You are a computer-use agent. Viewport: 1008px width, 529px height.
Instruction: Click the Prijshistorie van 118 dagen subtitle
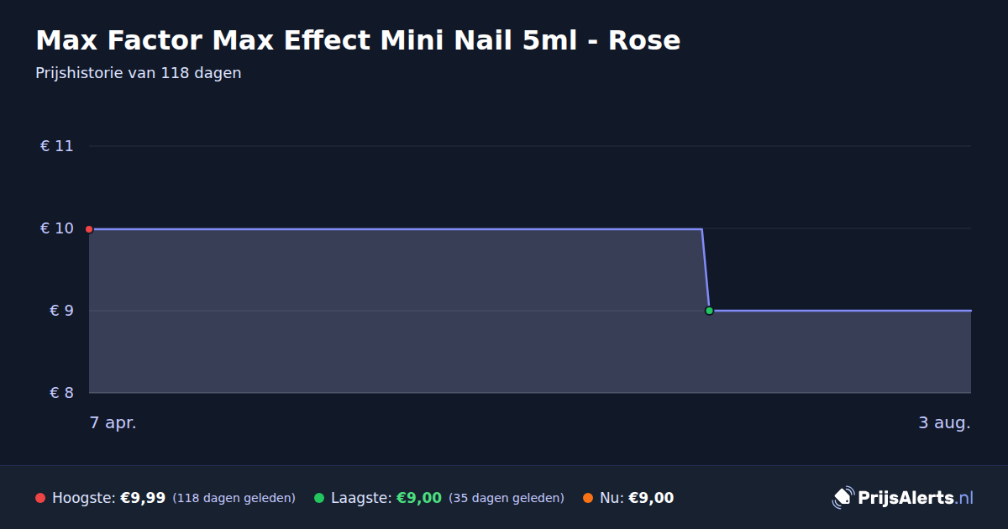pyautogui.click(x=139, y=73)
